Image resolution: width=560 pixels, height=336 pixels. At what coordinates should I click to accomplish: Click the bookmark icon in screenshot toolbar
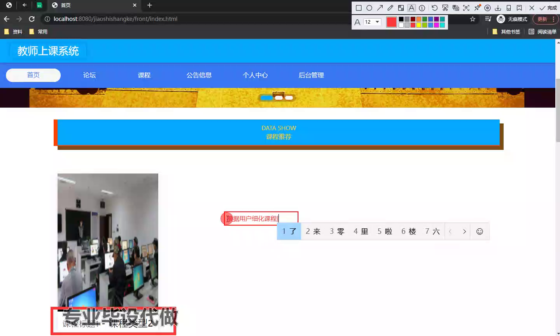(519, 8)
